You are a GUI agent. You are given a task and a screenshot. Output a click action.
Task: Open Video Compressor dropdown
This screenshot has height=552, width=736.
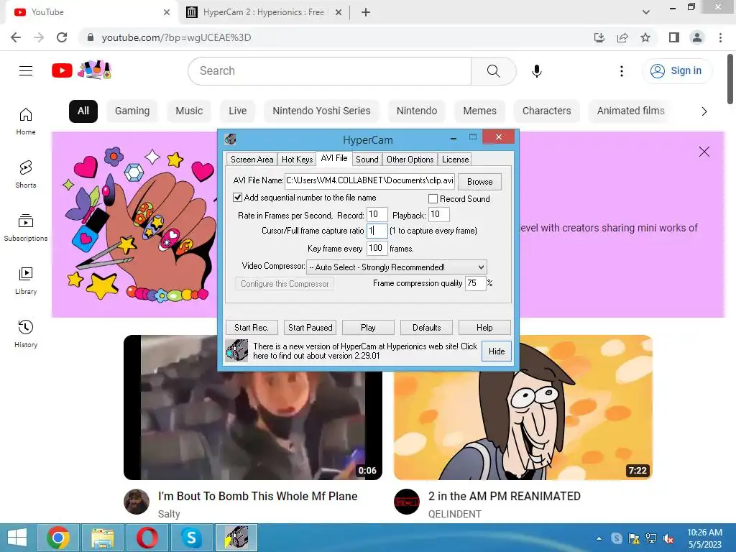coord(396,267)
